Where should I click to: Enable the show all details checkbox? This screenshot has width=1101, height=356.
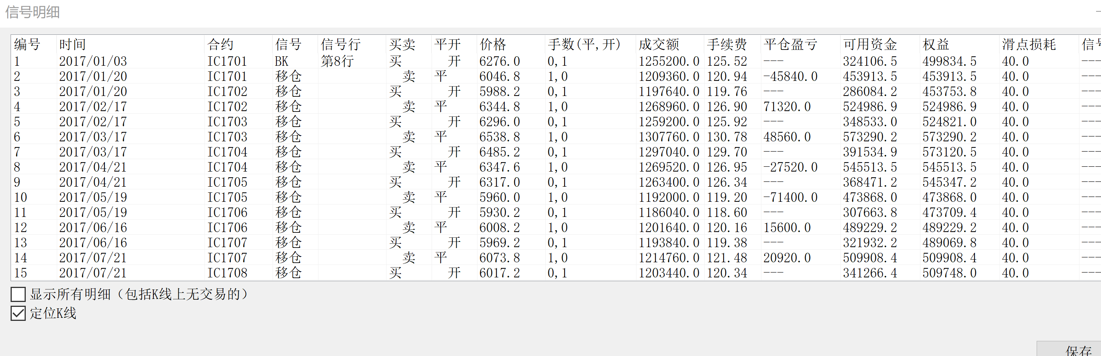coord(18,294)
